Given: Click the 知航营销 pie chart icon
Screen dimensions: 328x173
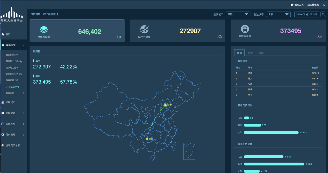Looking at the screenshot, I should (x=3, y=113).
